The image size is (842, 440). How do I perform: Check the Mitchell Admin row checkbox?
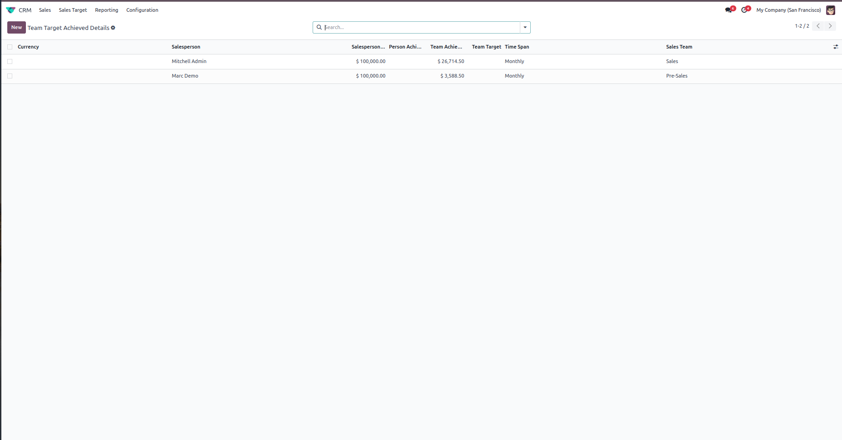10,61
